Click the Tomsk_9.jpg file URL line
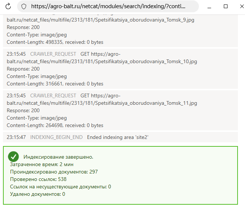This screenshot has width=245, height=214. (x=100, y=20)
